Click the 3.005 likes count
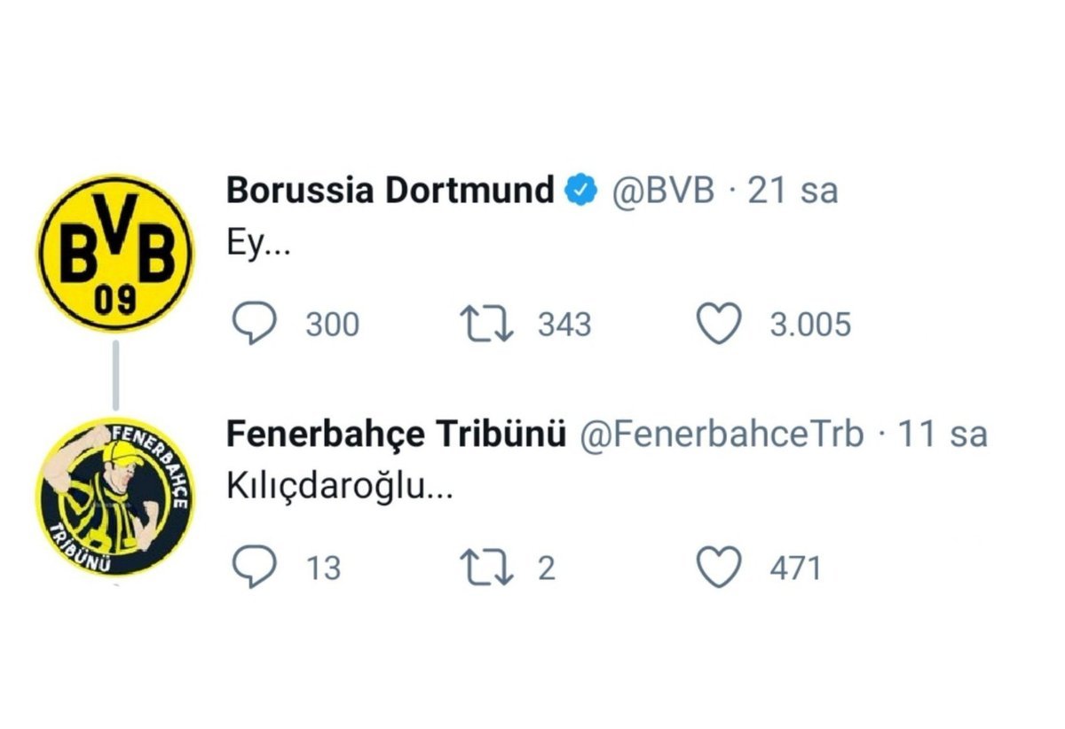The width and height of the screenshot is (1065, 729). 810,325
